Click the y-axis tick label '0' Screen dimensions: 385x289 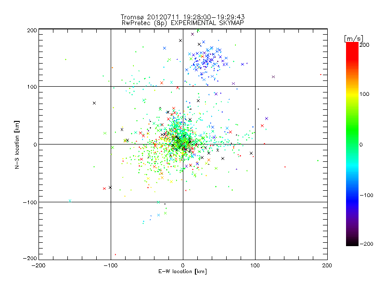point(35,144)
